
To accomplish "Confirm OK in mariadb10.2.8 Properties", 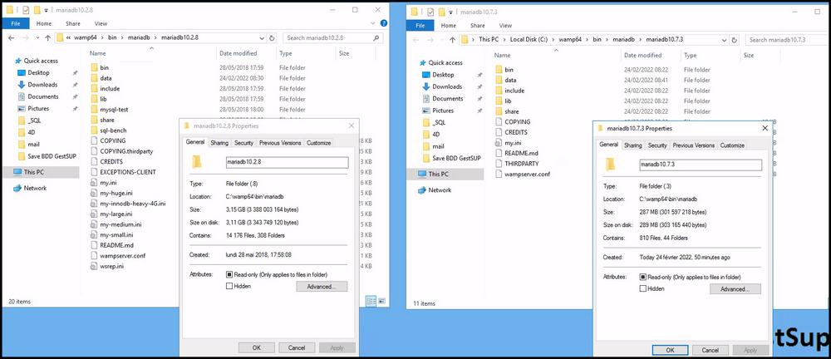I will [257, 348].
